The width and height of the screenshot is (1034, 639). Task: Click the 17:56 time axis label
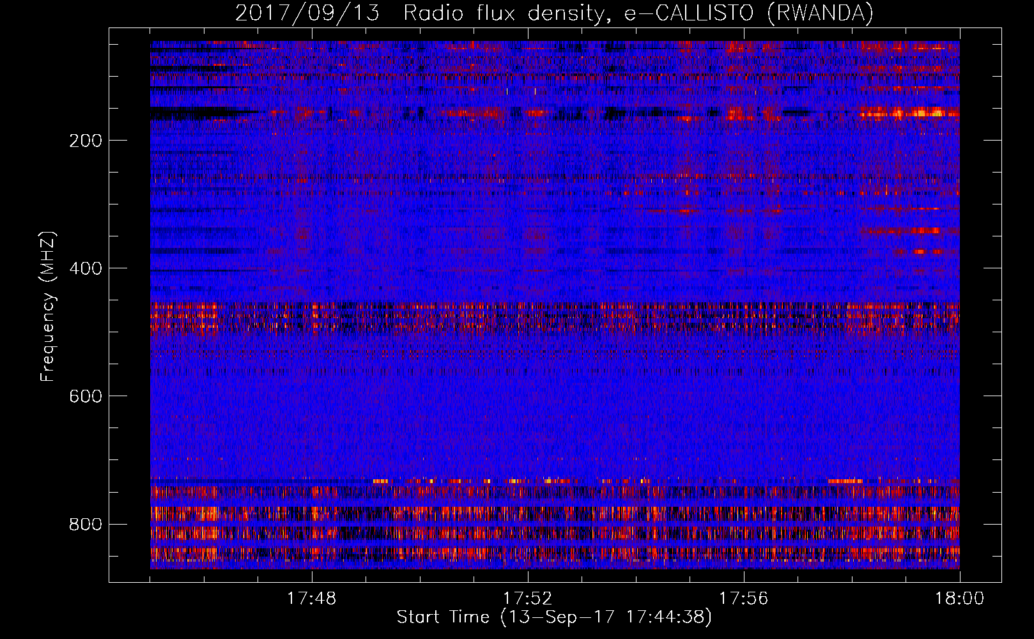point(743,598)
